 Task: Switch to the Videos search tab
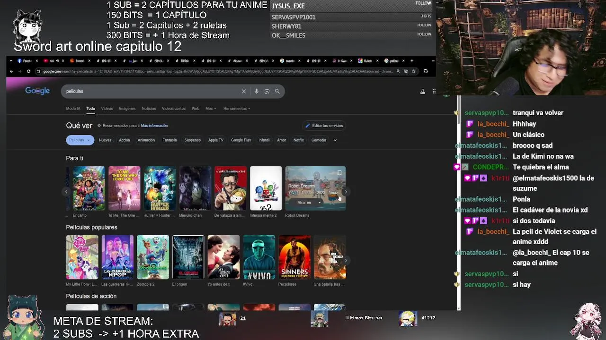(107, 109)
